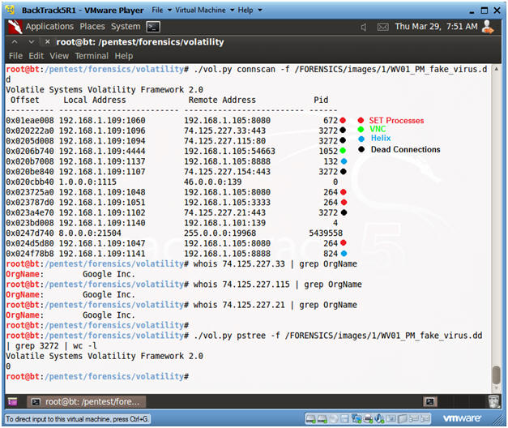Click Pid value 5439558
The image size is (508, 428).
tap(326, 233)
